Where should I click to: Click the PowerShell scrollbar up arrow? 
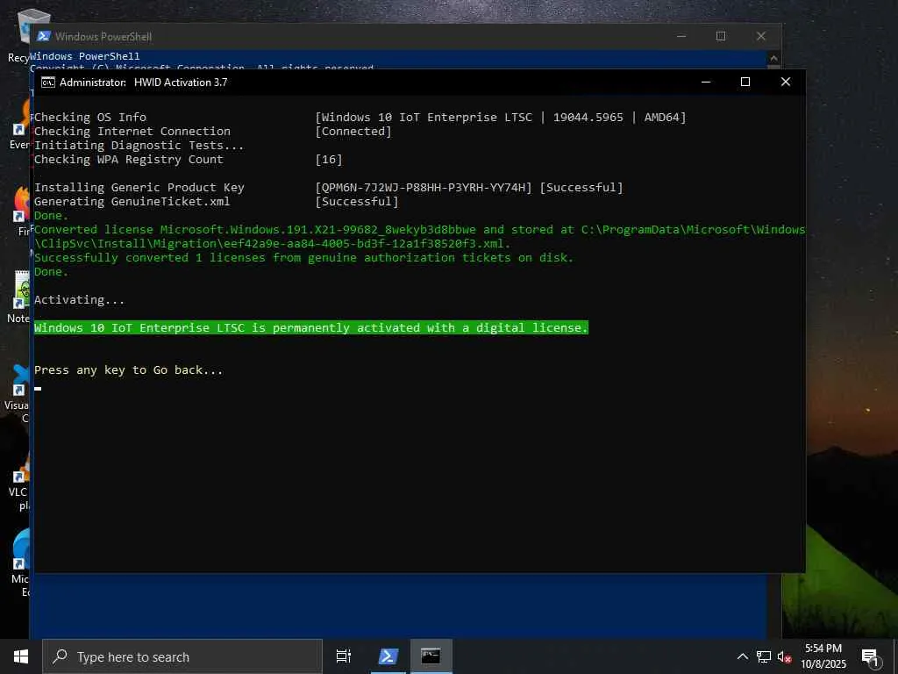773,58
